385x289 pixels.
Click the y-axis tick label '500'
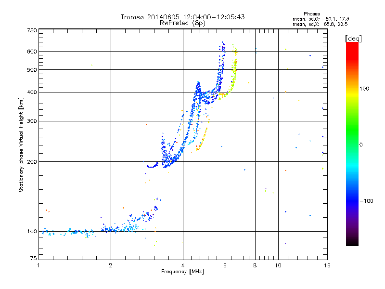[x=32, y=70]
